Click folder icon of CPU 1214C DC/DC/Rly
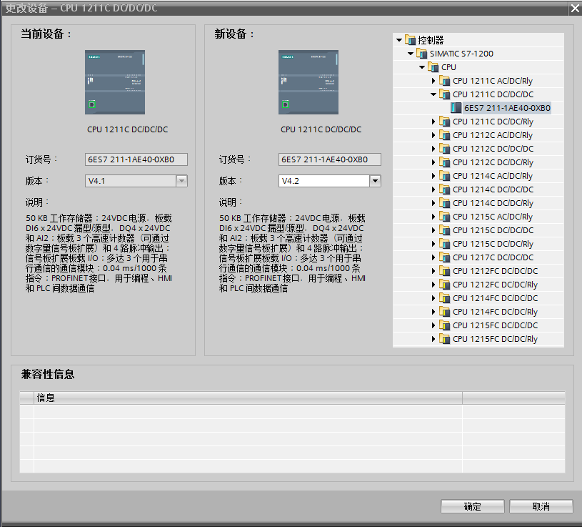582x527 pixels. click(x=445, y=203)
